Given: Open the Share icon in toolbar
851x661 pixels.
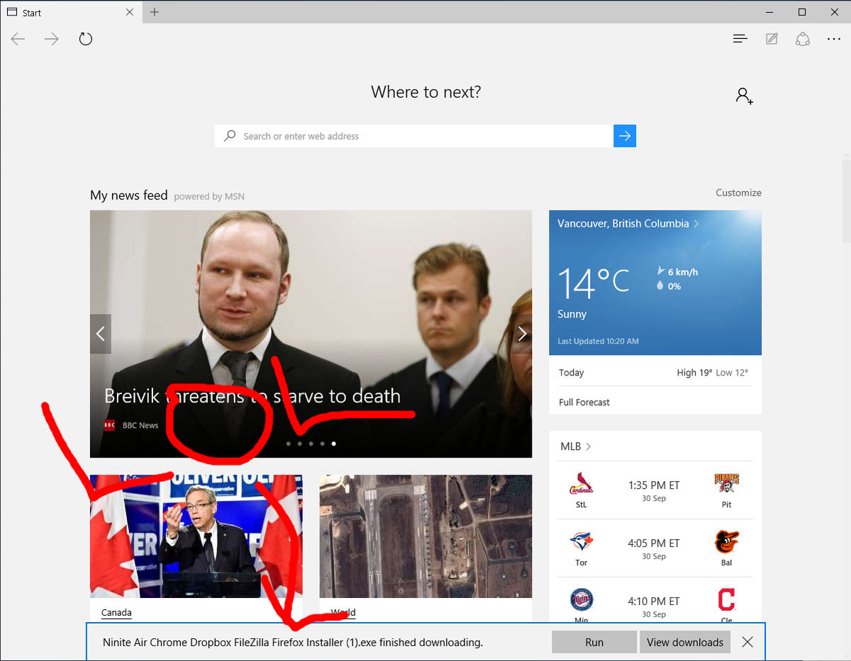Looking at the screenshot, I should click(x=803, y=39).
